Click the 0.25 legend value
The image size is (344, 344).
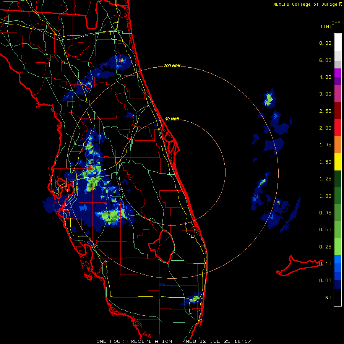click(325, 247)
